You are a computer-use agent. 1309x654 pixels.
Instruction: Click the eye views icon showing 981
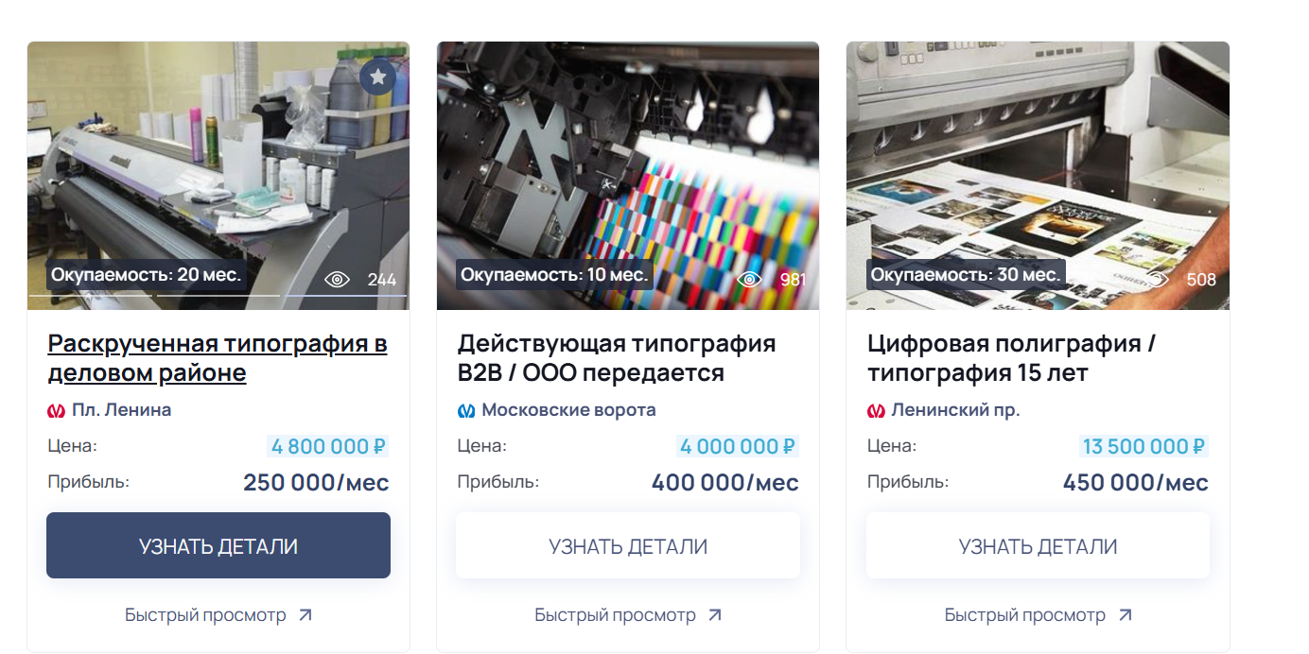click(750, 279)
